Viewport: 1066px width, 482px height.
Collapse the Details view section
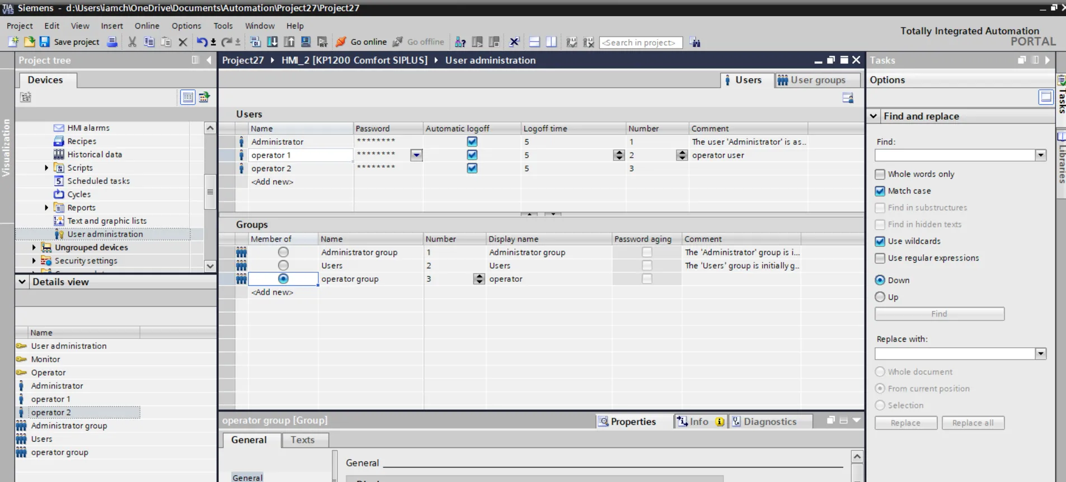click(22, 282)
